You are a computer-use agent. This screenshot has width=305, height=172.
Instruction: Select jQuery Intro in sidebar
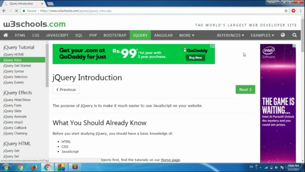coord(22,60)
